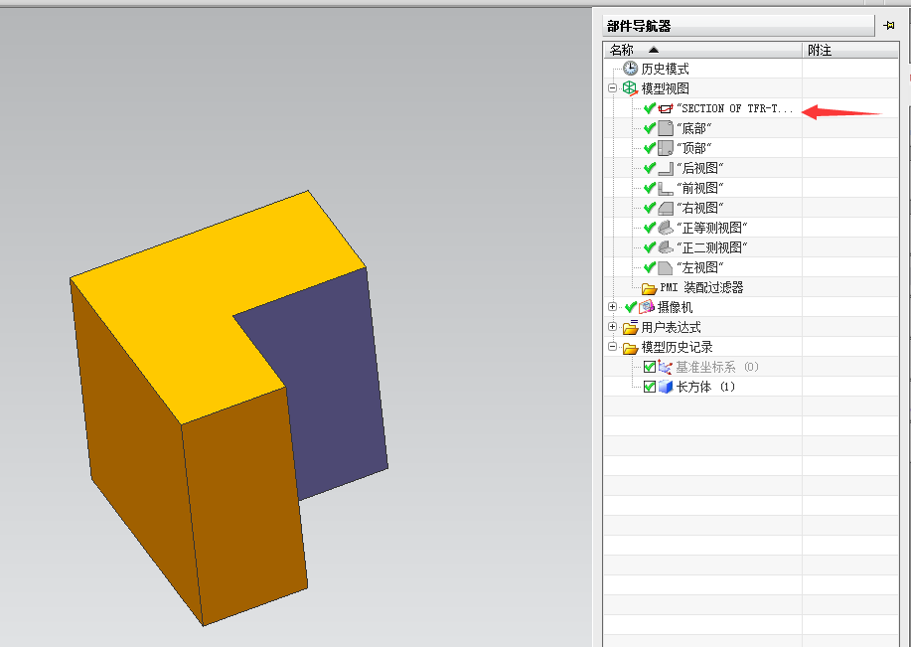The height and width of the screenshot is (647, 911).
Task: Toggle green check of "正二测视图" view
Action: (x=650, y=247)
